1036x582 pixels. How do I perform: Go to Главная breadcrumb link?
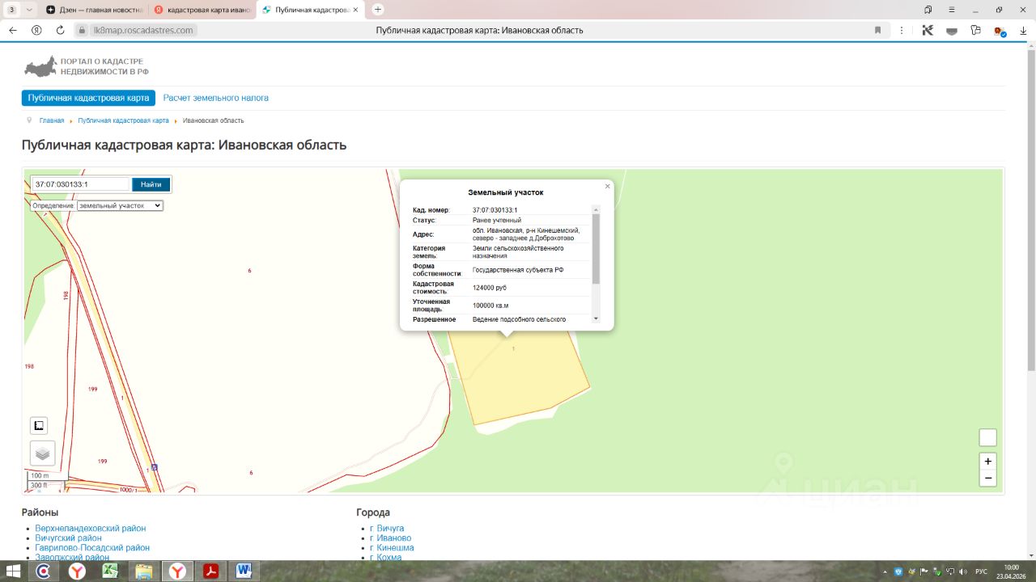(52, 120)
